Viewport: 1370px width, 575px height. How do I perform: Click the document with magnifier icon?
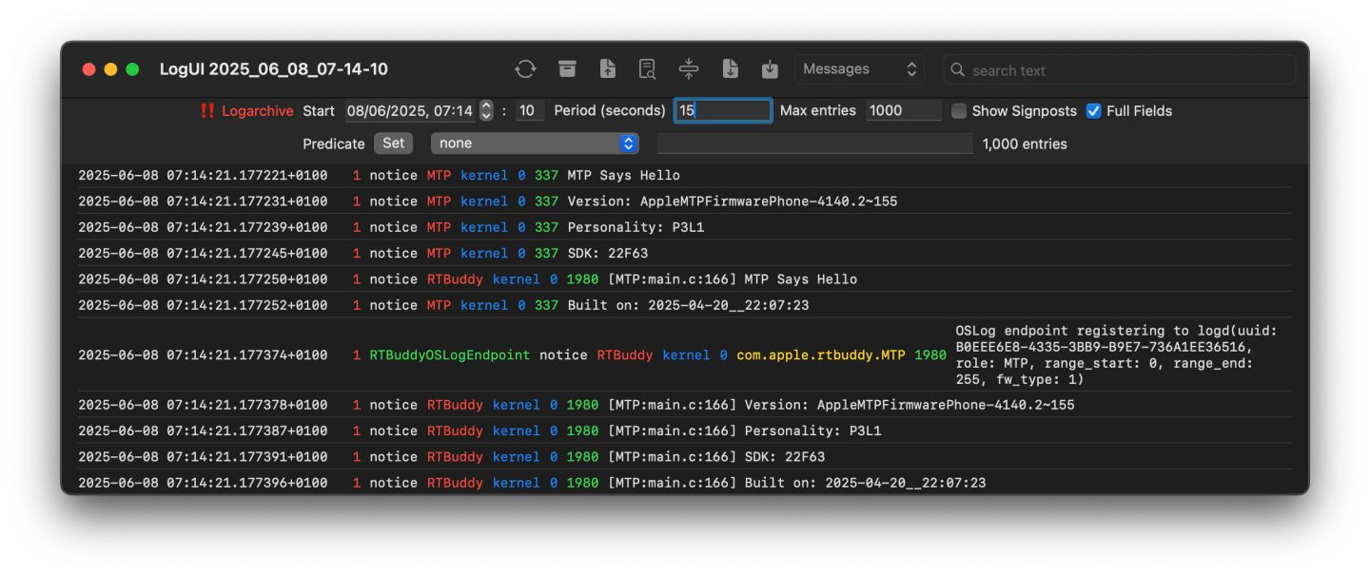point(648,69)
